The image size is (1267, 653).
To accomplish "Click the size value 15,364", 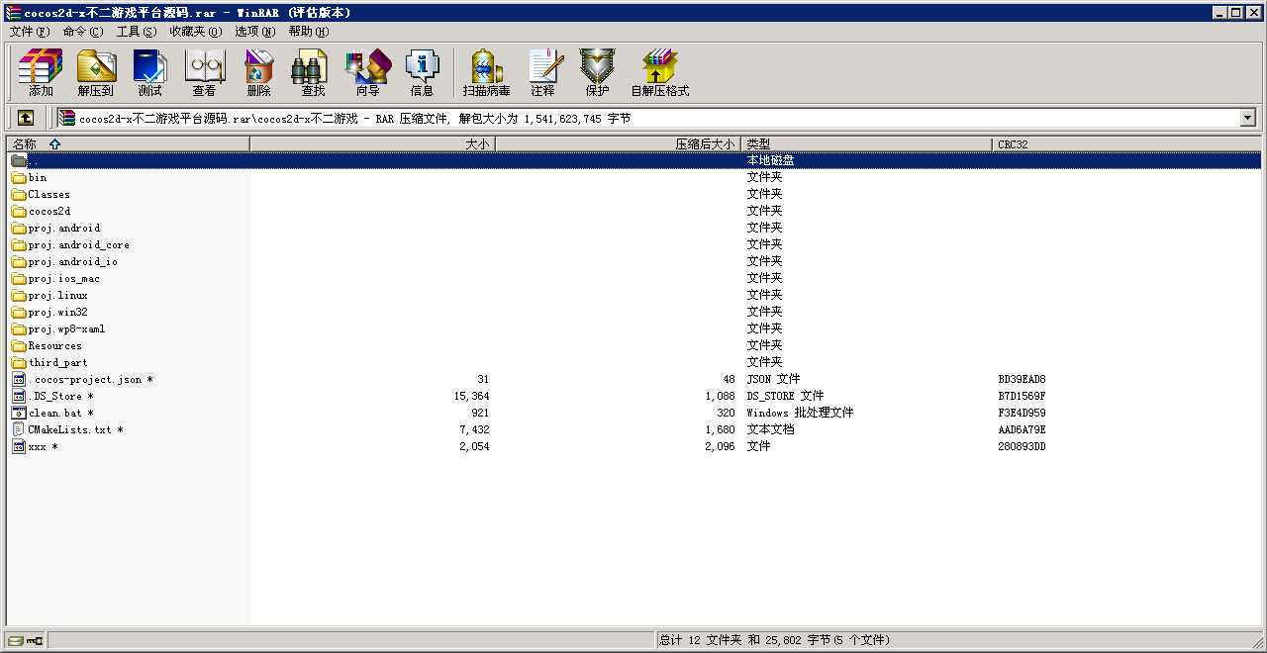I will pos(471,397).
